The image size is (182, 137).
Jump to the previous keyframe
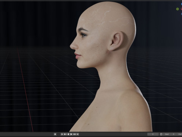(65, 134)
